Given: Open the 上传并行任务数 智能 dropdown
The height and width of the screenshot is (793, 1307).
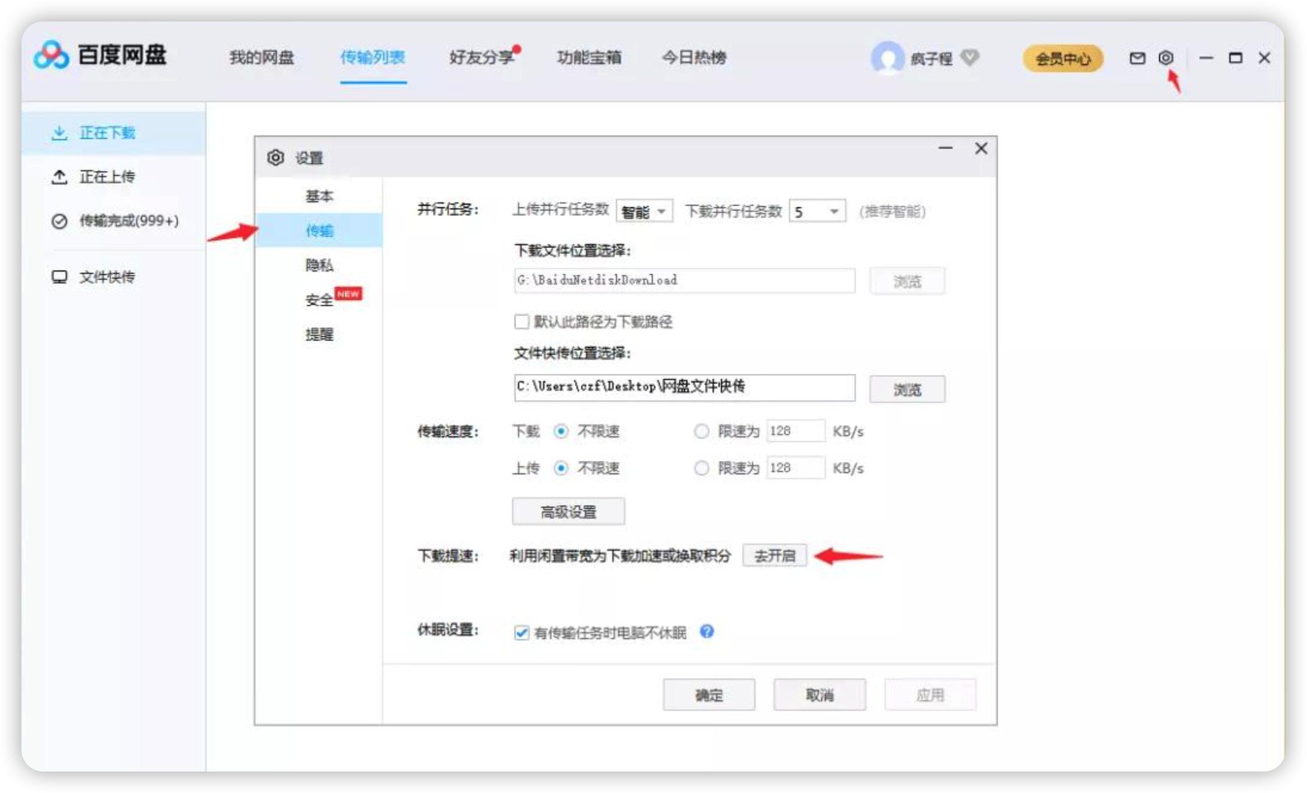Looking at the screenshot, I should click(643, 210).
